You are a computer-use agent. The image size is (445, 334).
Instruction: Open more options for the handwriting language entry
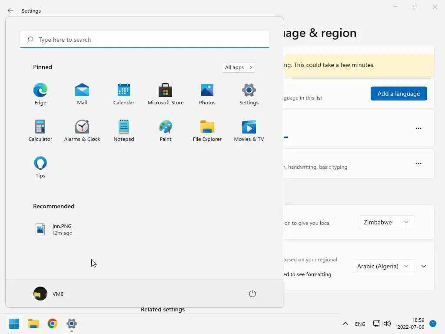coord(418,164)
